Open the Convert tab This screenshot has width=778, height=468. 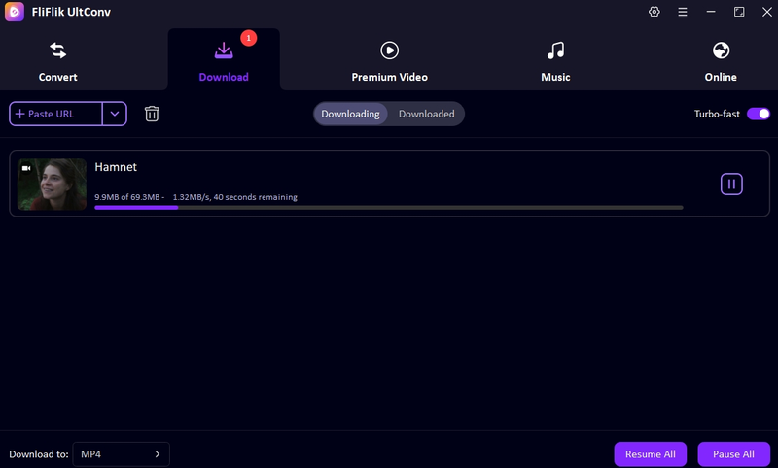pyautogui.click(x=57, y=61)
